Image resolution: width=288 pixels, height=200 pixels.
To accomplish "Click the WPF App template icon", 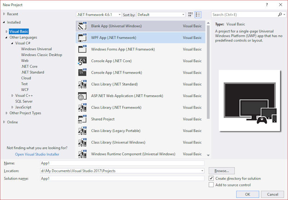I will coord(82,37).
